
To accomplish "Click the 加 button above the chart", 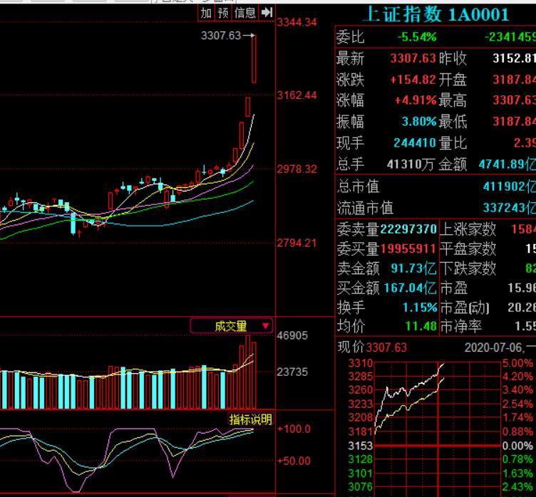I will [206, 14].
